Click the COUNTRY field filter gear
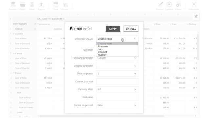Viewport: 210px width, 118px height. [x=64, y=19]
